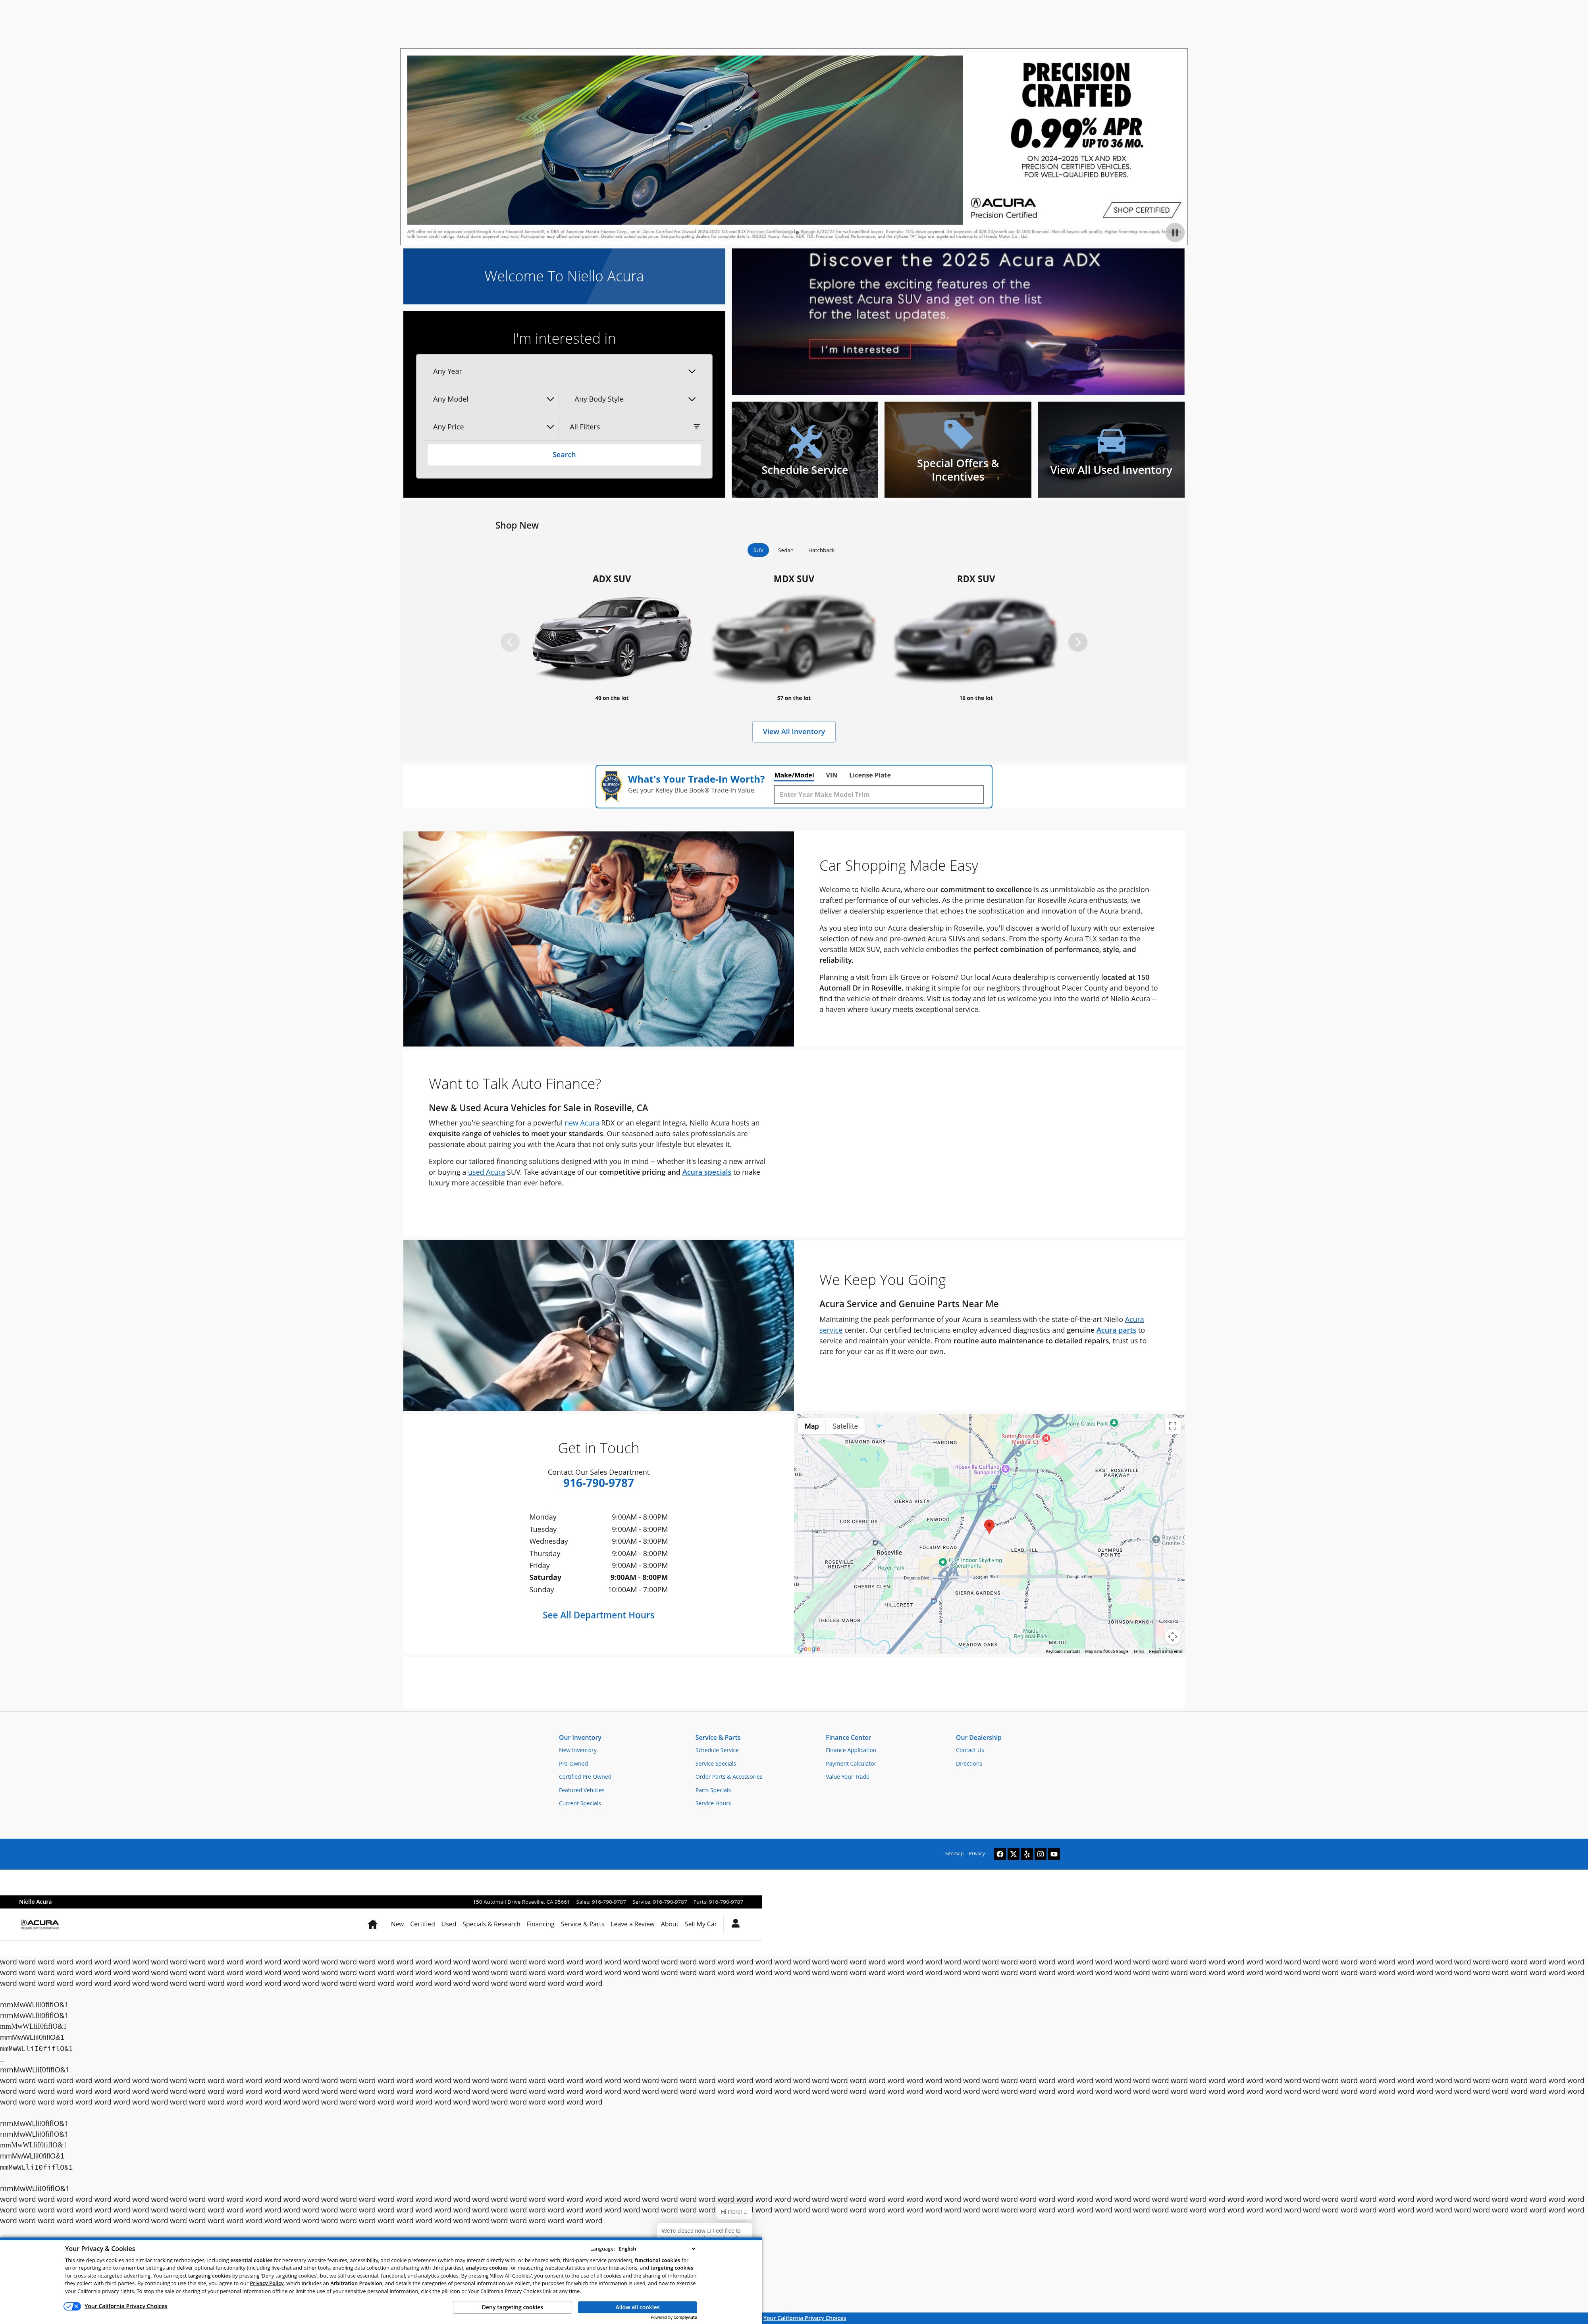
Task: Open the Certified menu in navigation
Action: (x=422, y=1924)
